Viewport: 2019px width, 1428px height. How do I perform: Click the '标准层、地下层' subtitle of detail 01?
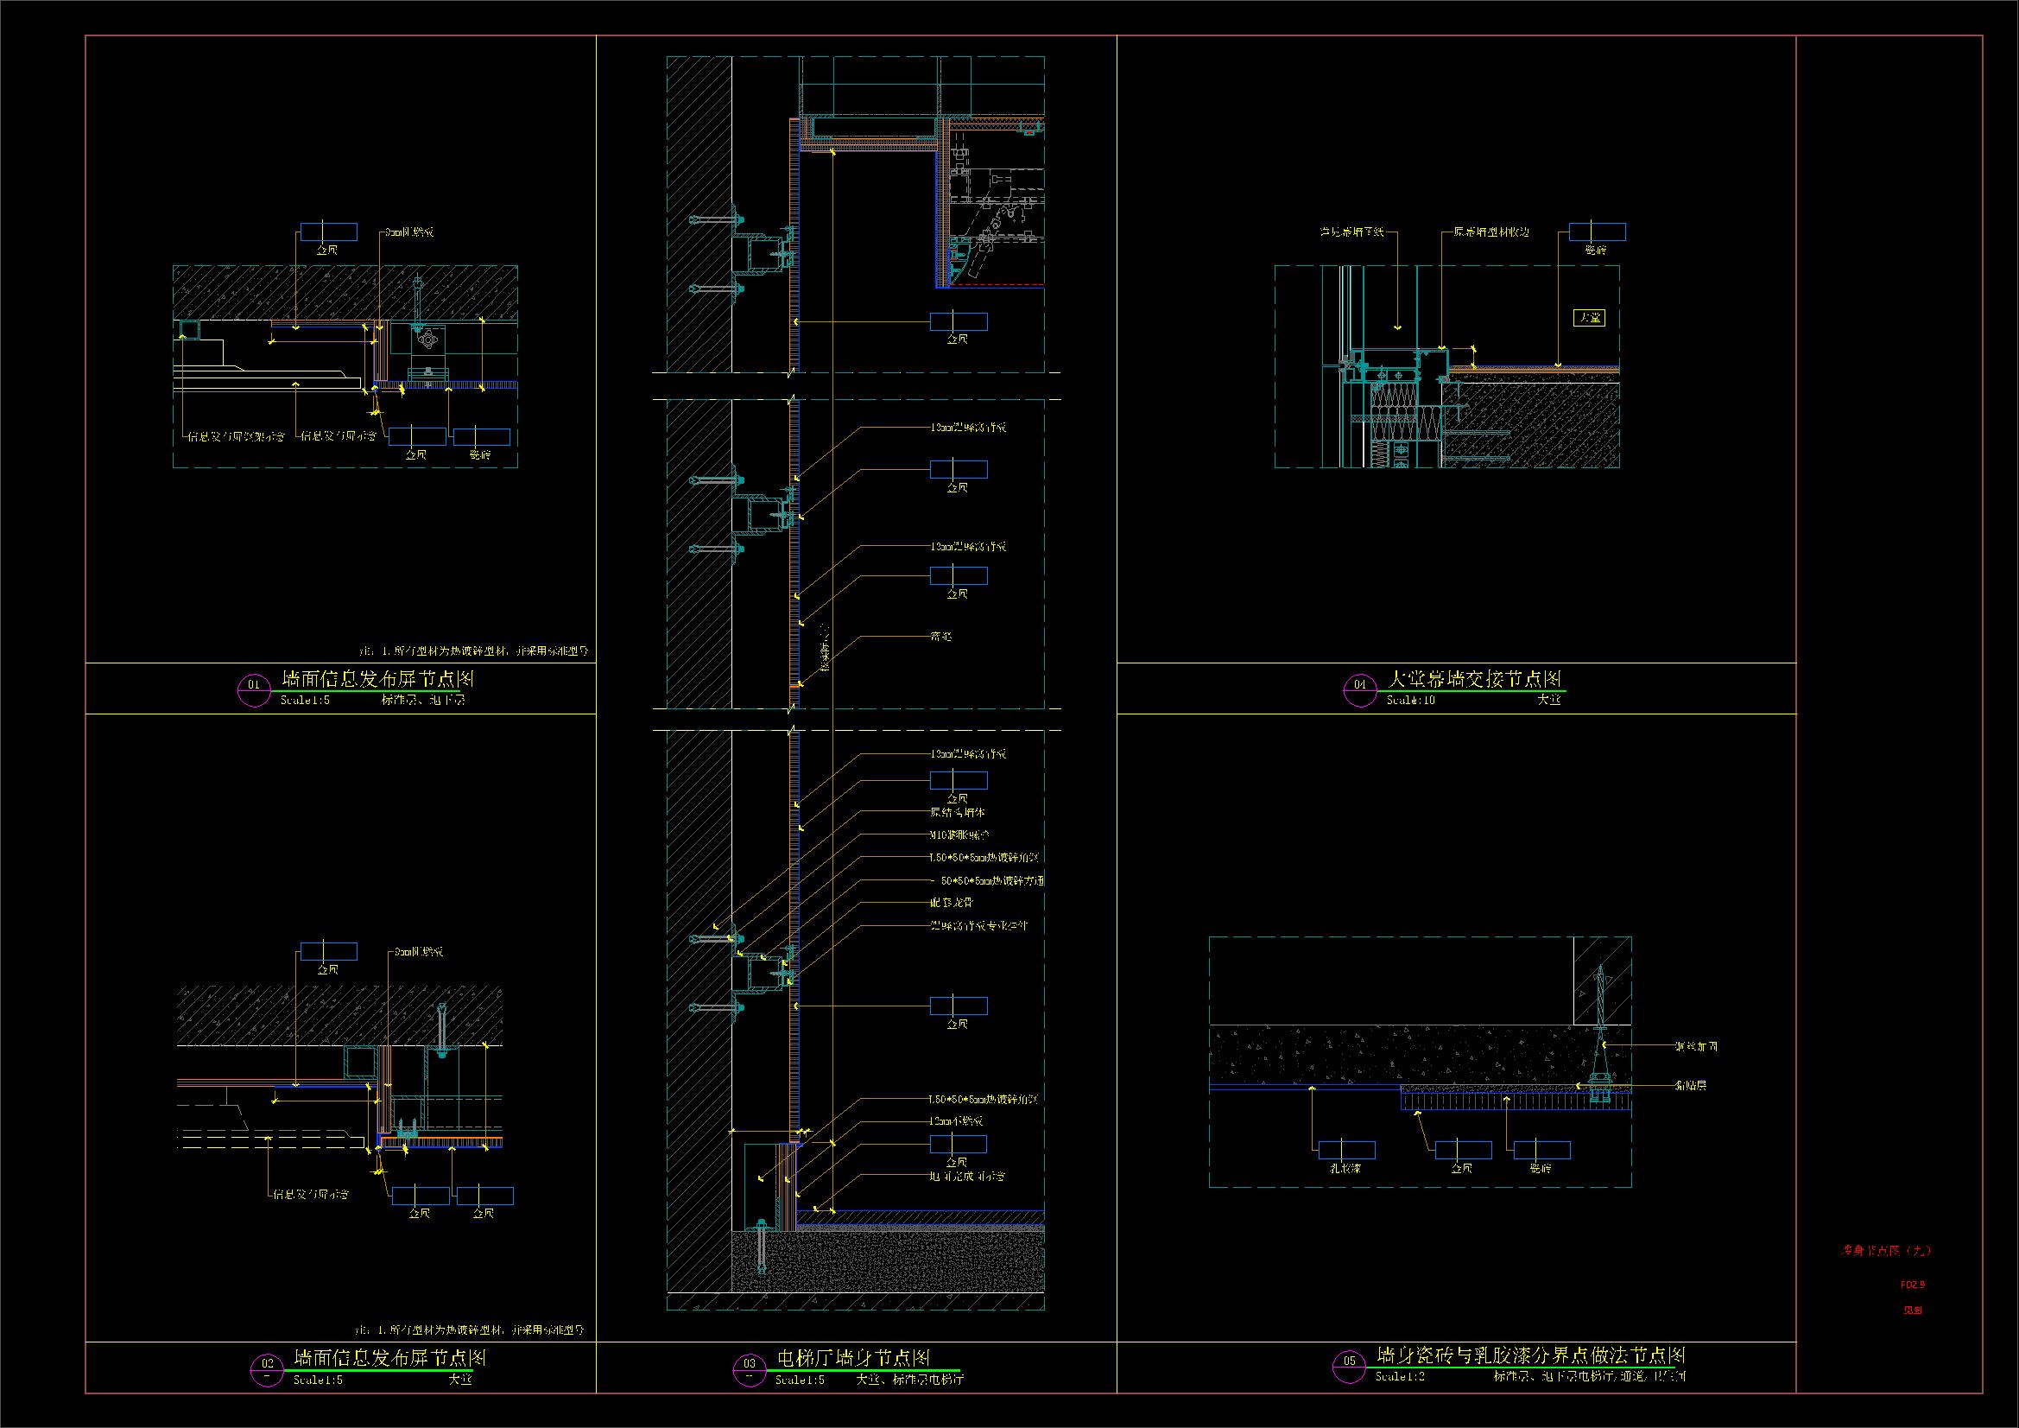tap(423, 701)
